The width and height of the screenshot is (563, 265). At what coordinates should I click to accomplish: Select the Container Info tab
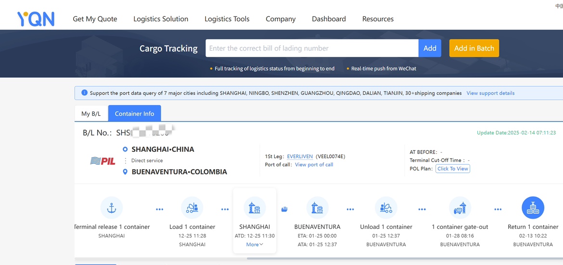pyautogui.click(x=135, y=114)
